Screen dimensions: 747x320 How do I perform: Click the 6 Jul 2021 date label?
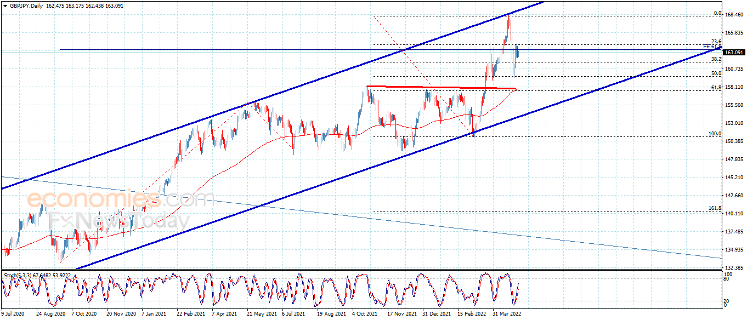click(x=293, y=315)
